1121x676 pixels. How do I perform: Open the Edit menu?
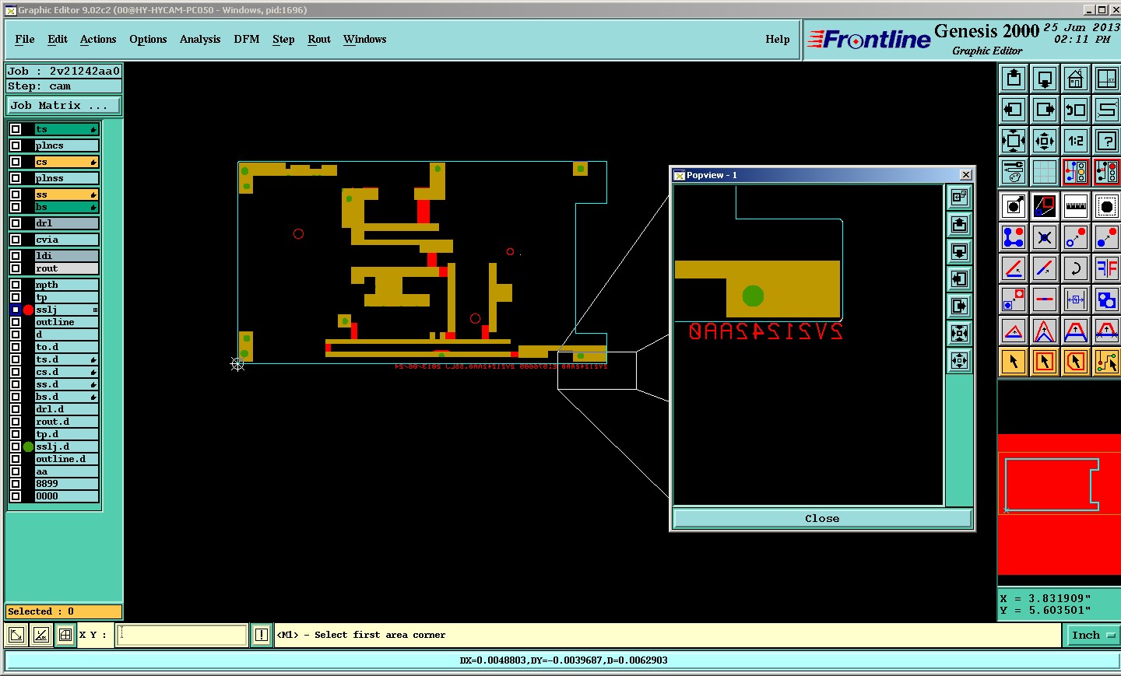pos(58,39)
